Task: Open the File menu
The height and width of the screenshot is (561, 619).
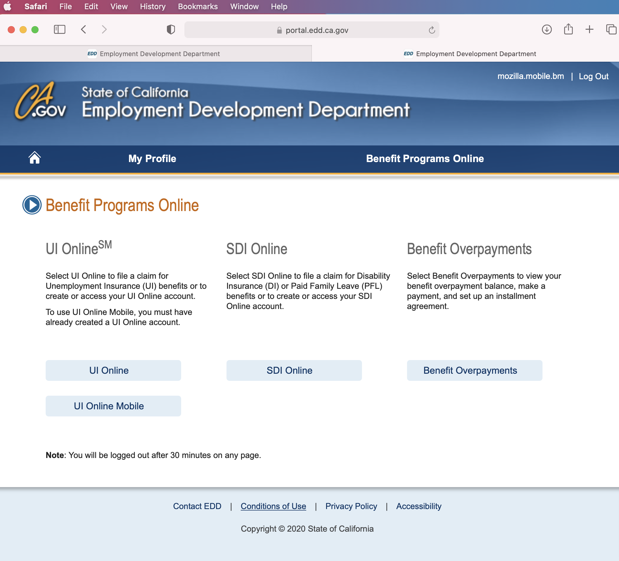Action: click(66, 7)
